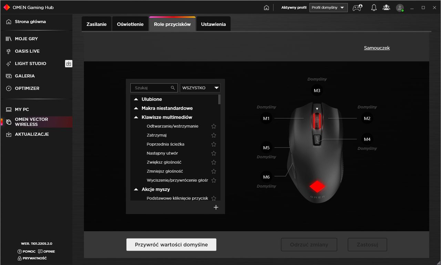Open the game controller icon in title bar
This screenshot has width=441, height=265.
tap(357, 8)
